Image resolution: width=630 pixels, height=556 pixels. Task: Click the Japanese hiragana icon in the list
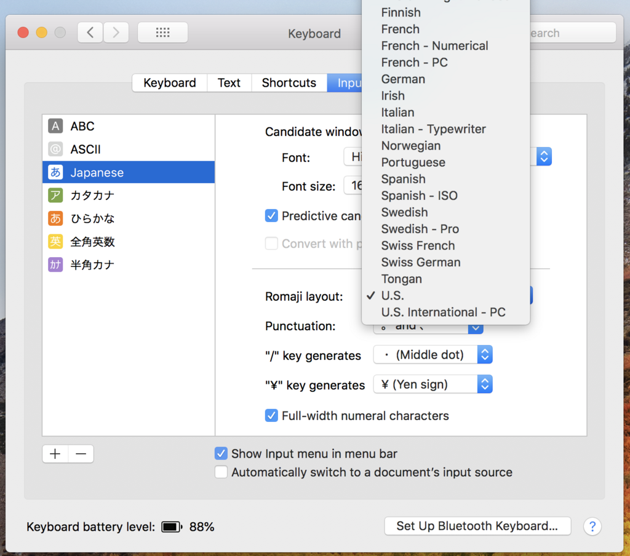[55, 172]
